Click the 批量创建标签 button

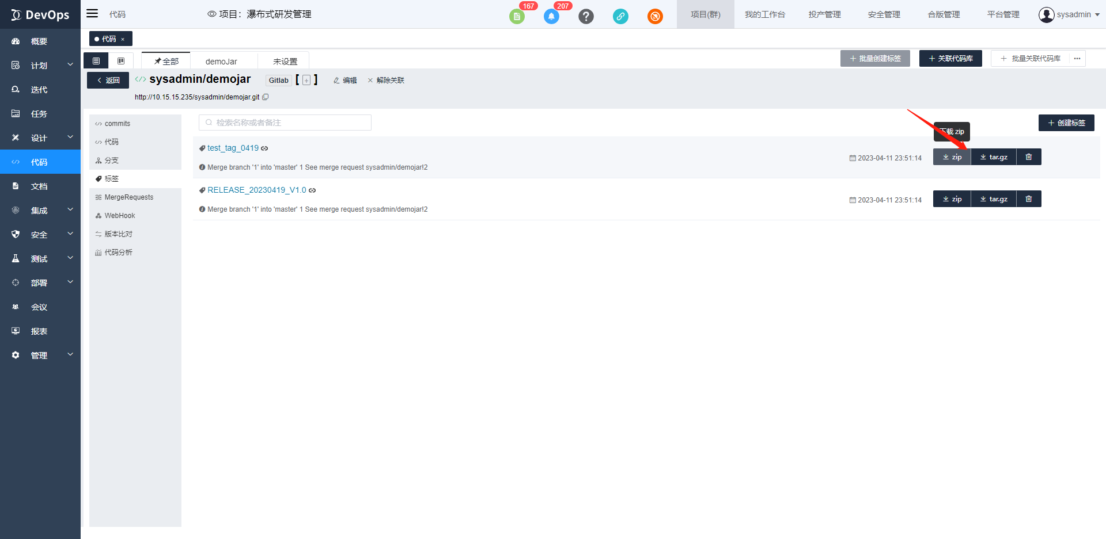tap(875, 59)
